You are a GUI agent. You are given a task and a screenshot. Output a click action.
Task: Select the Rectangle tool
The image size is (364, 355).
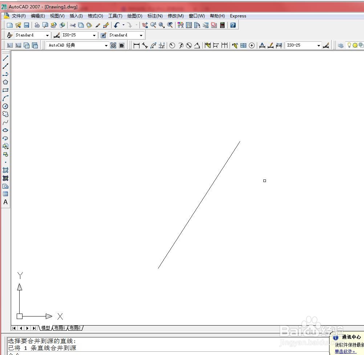point(5,90)
